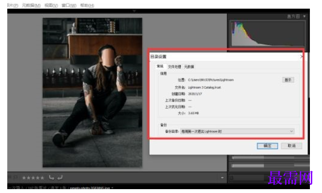
Task: Collapse the 直方图 histogram panel triangle
Action: (x=305, y=16)
